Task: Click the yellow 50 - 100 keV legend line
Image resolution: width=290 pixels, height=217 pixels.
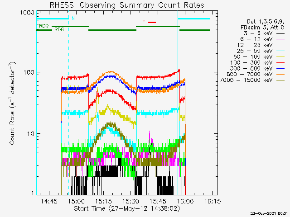Action: [x=280, y=57]
